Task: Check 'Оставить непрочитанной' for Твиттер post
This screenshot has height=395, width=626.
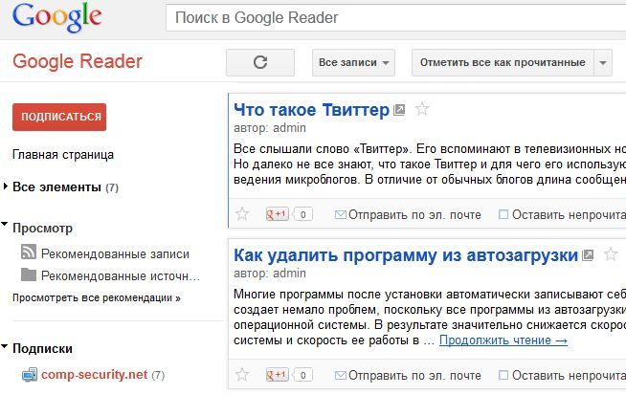Action: [x=503, y=214]
